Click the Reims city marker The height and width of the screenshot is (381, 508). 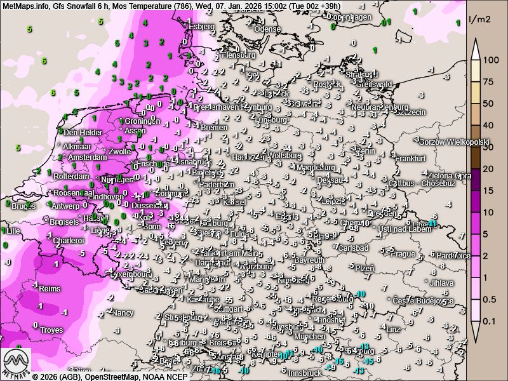tap(38, 288)
